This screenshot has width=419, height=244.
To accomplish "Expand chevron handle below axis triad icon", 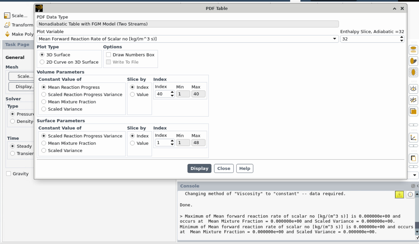I will 413,146.
